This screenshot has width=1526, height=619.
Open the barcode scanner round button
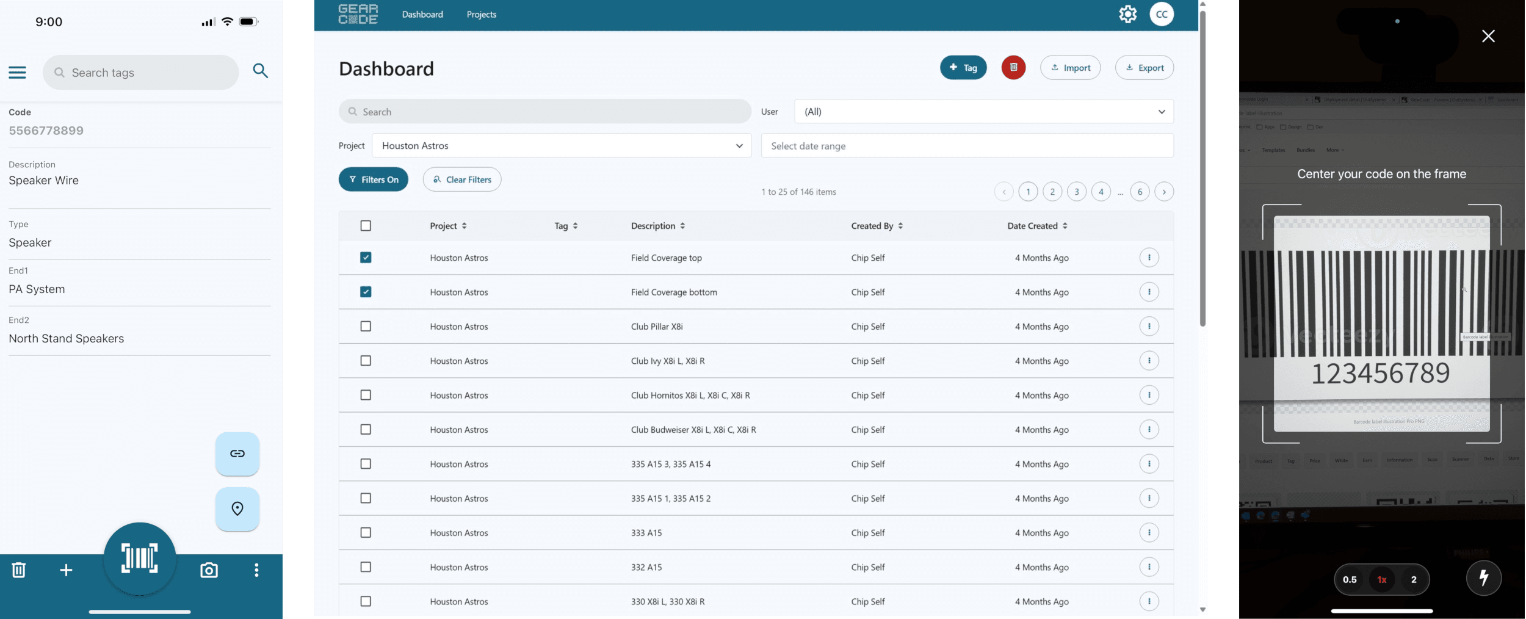[140, 558]
